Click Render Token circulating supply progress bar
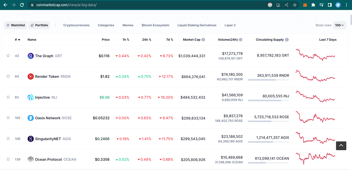This screenshot has width=352, height=170. click(268, 80)
